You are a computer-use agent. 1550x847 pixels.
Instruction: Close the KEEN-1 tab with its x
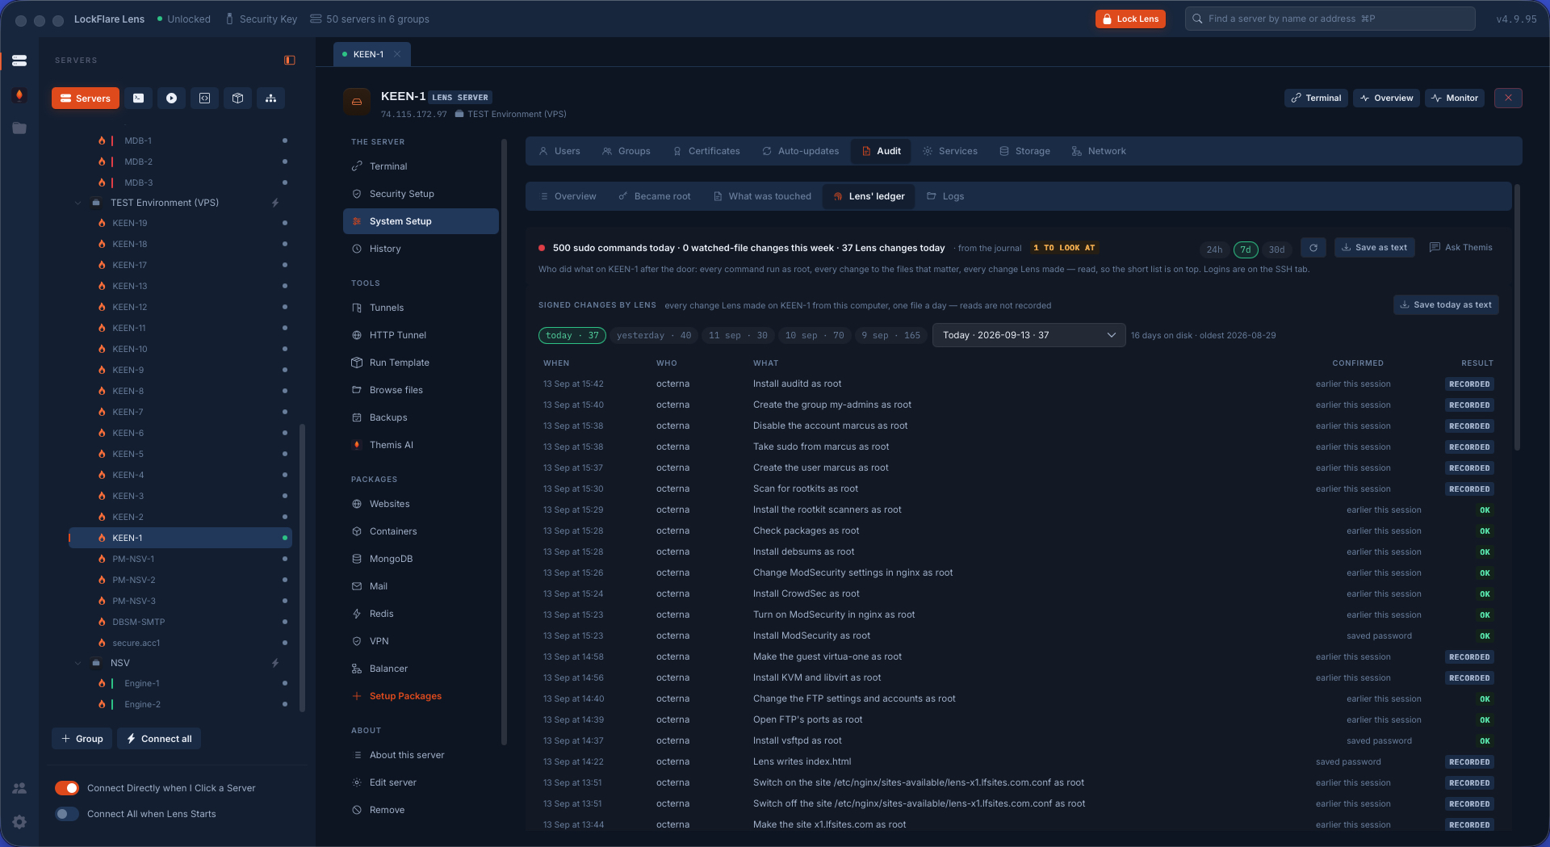tap(397, 54)
